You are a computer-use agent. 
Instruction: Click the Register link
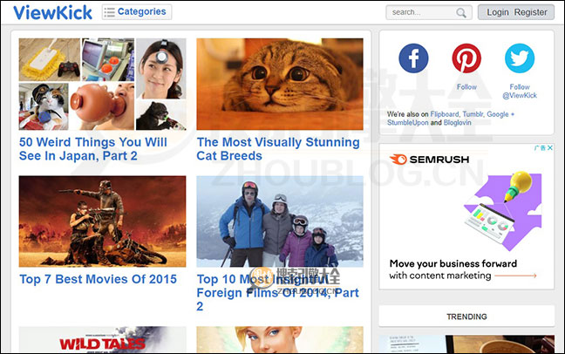(530, 12)
